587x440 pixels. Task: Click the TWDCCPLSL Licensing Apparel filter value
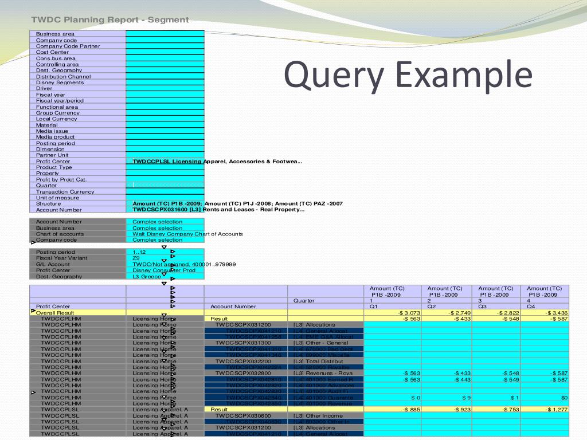tap(217, 161)
